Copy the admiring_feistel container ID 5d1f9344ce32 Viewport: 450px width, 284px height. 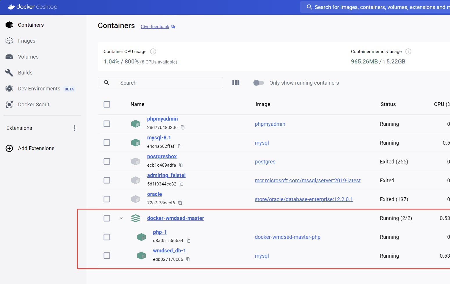click(181, 184)
